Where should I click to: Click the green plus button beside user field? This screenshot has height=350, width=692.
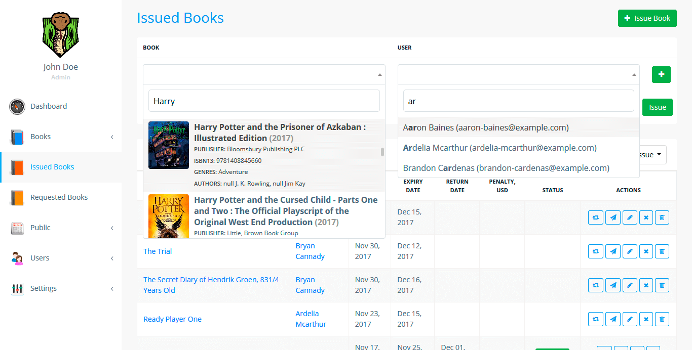point(661,74)
